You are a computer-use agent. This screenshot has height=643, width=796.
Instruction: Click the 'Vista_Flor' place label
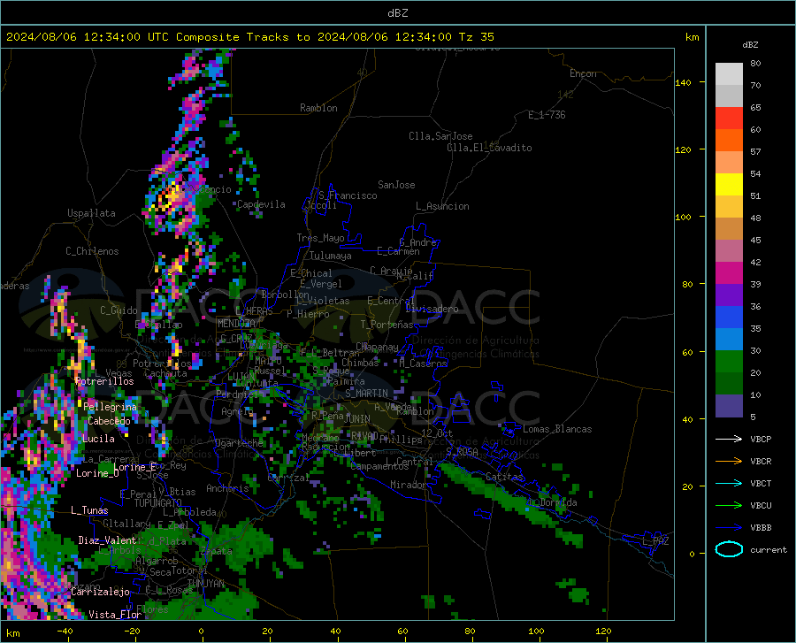[x=115, y=615]
